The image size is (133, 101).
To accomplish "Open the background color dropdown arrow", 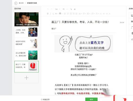I will [62, 14].
